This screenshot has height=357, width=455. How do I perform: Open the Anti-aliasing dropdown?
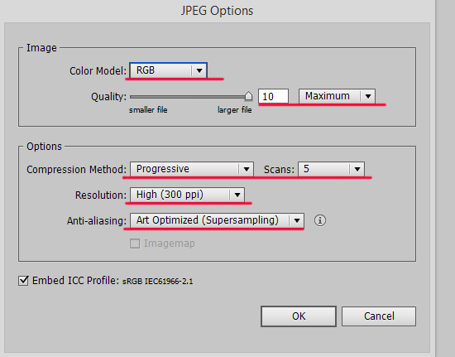click(217, 220)
